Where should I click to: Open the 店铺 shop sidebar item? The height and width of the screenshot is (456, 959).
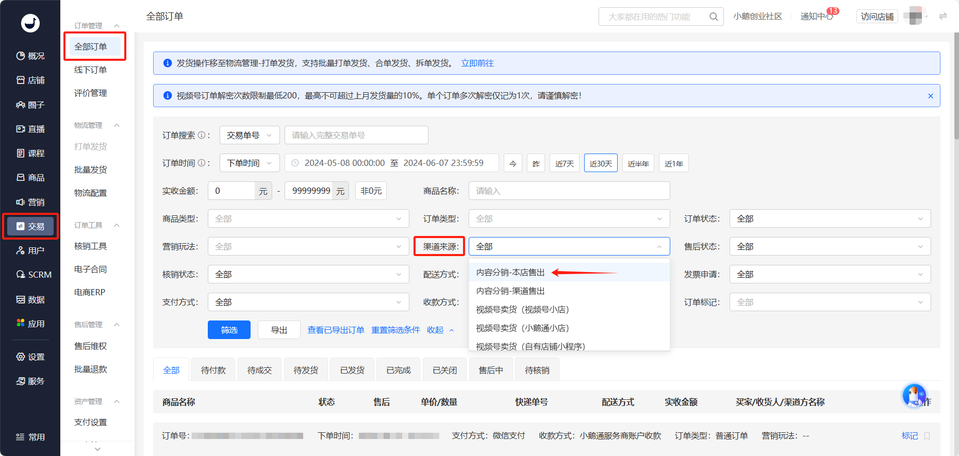[30, 80]
